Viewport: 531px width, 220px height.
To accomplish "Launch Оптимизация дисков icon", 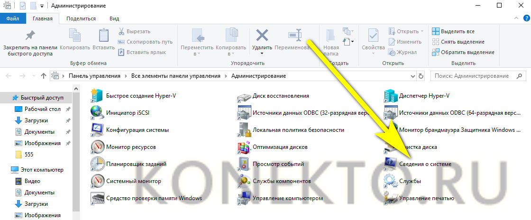I will tap(244, 147).
